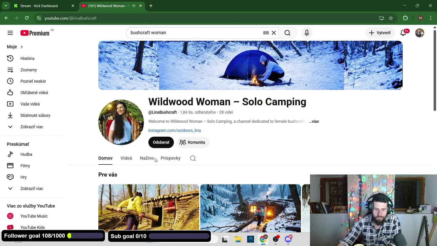
Task: Search within channel using magnifier icon
Action: tap(193, 158)
